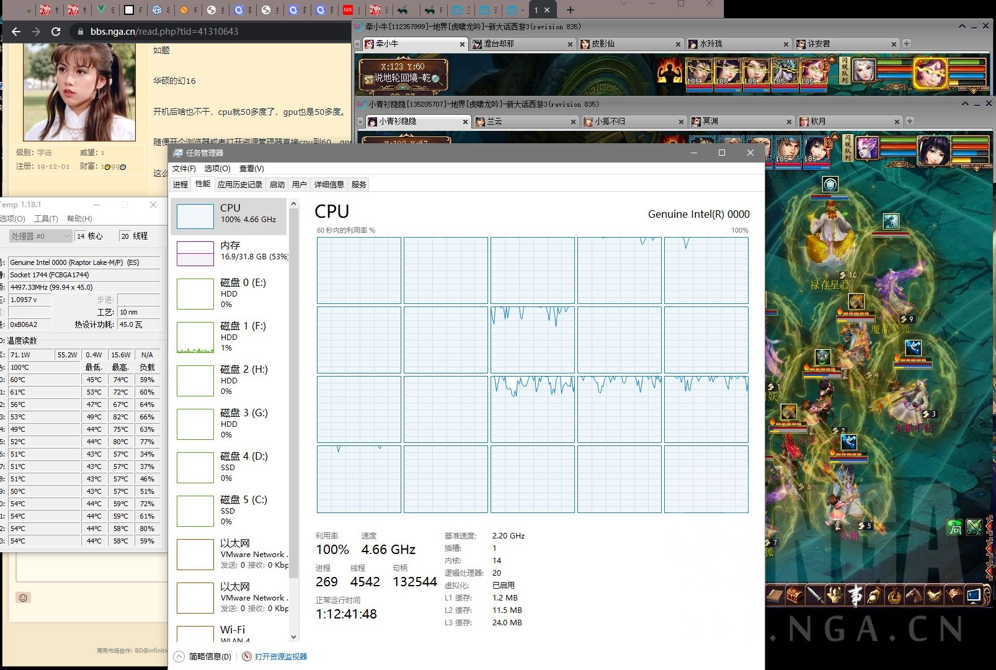The image size is (996, 670).
Task: Open the treasure chest inventory icon in game hotbar
Action: click(x=793, y=596)
